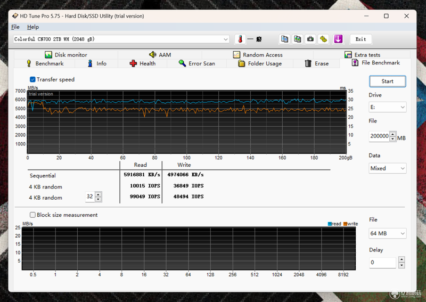Expand the 64 MB file size dropdown
The width and height of the screenshot is (426, 302).
388,233
